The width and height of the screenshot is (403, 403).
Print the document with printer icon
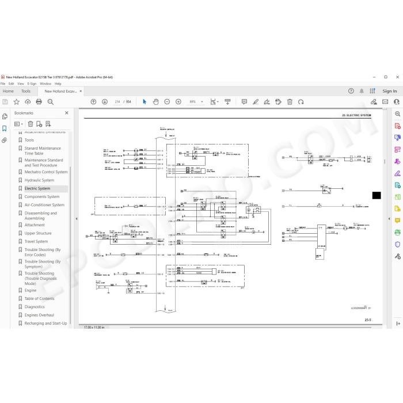click(x=39, y=102)
